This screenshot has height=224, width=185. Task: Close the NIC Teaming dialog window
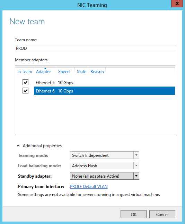pos(177,3)
